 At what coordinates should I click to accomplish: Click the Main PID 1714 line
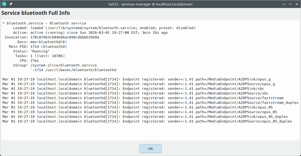point(49,47)
